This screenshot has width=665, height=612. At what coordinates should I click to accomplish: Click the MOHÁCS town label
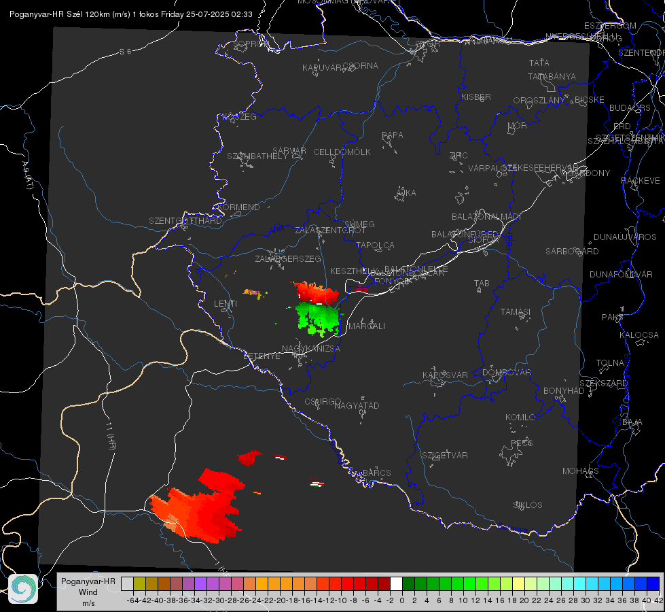coord(581,471)
